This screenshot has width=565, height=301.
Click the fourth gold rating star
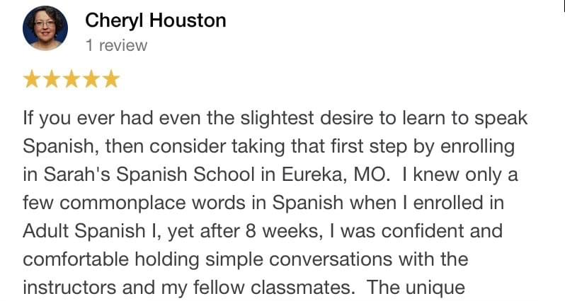[x=91, y=79]
